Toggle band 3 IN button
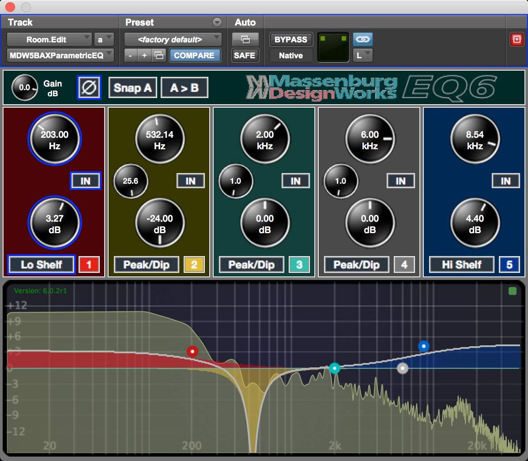528x461 pixels. pyautogui.click(x=296, y=181)
